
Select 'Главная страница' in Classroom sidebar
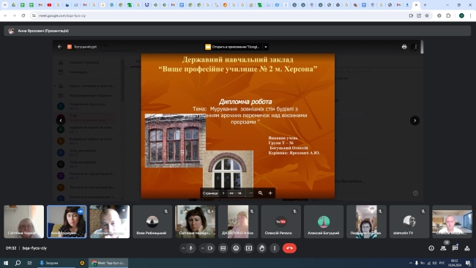(x=84, y=62)
